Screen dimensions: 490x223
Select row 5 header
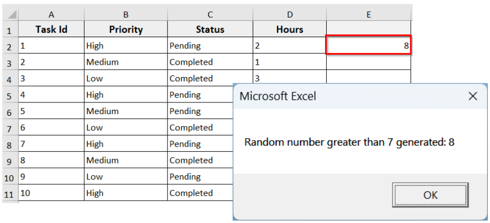tap(9, 96)
